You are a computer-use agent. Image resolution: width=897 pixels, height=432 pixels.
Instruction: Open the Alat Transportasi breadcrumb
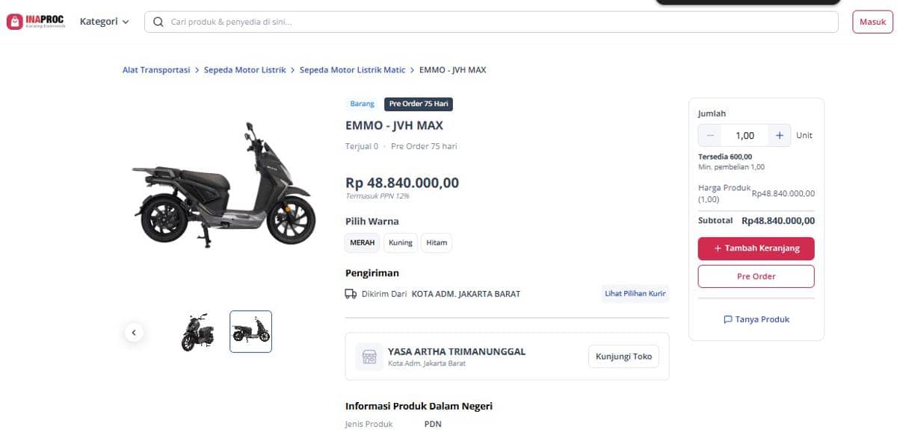click(155, 69)
